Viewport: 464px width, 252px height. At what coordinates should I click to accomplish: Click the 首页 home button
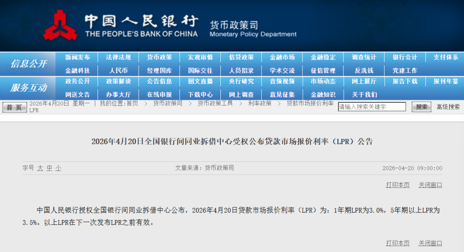pos(14,107)
